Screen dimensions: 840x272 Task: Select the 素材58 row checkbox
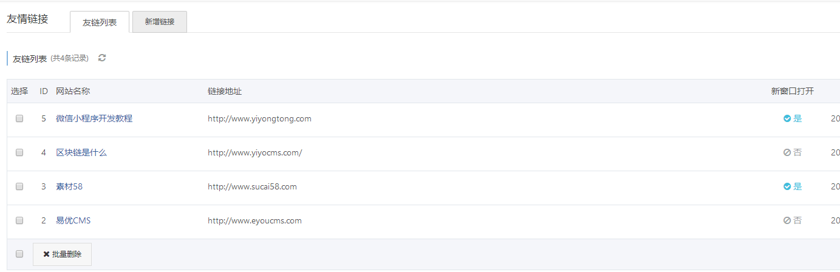tap(19, 187)
